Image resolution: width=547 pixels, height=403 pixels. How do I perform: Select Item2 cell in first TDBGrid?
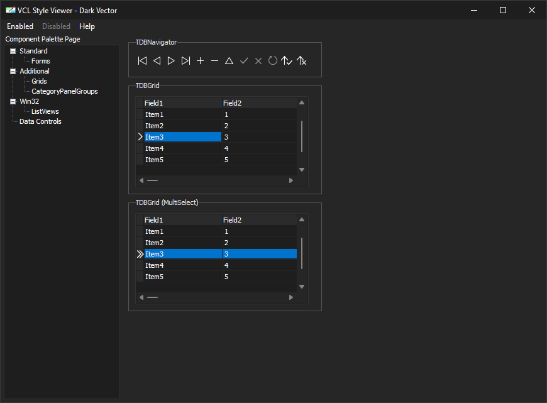[x=183, y=126]
